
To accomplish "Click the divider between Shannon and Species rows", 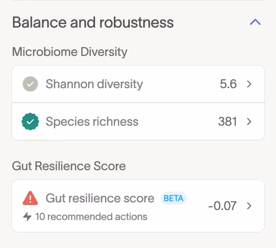I will pos(138,103).
